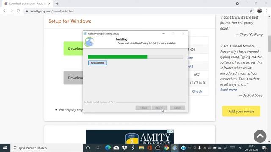Launch Microsoft Edge from taskbar
271x152 pixels.
coord(108,148)
